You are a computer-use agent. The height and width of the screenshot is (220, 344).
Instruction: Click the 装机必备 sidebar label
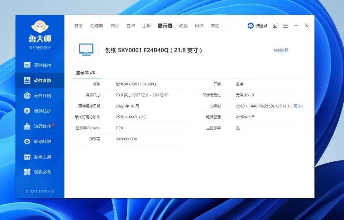[x=43, y=172]
